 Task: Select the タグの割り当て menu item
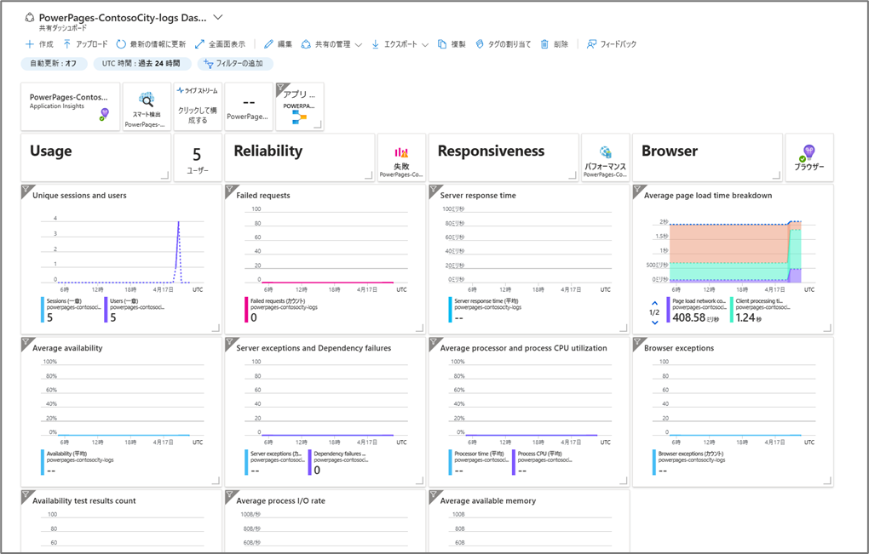click(x=503, y=43)
